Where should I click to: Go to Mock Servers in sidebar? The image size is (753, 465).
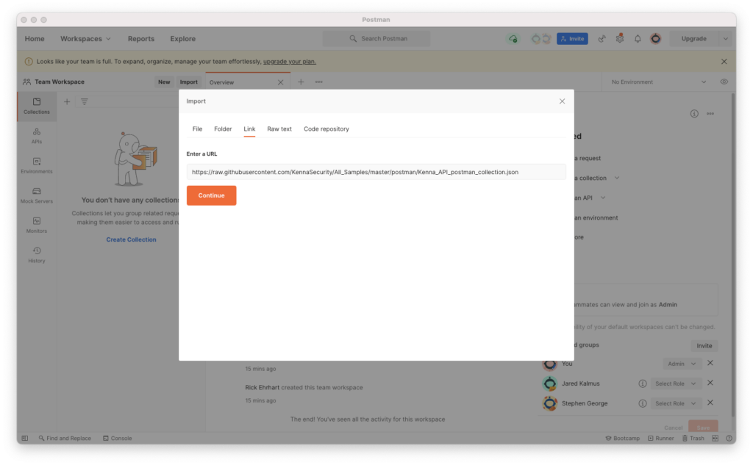(x=36, y=195)
